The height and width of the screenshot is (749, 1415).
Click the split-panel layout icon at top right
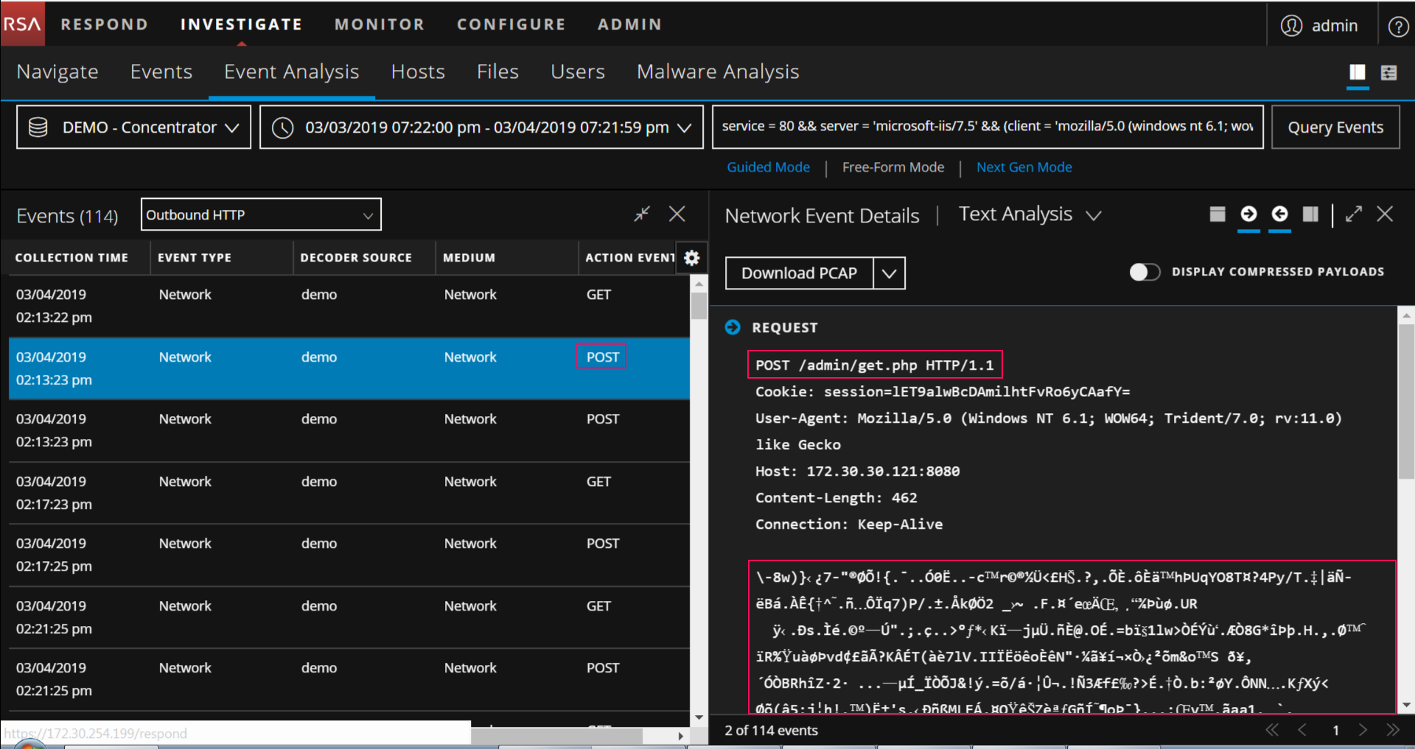click(x=1357, y=72)
